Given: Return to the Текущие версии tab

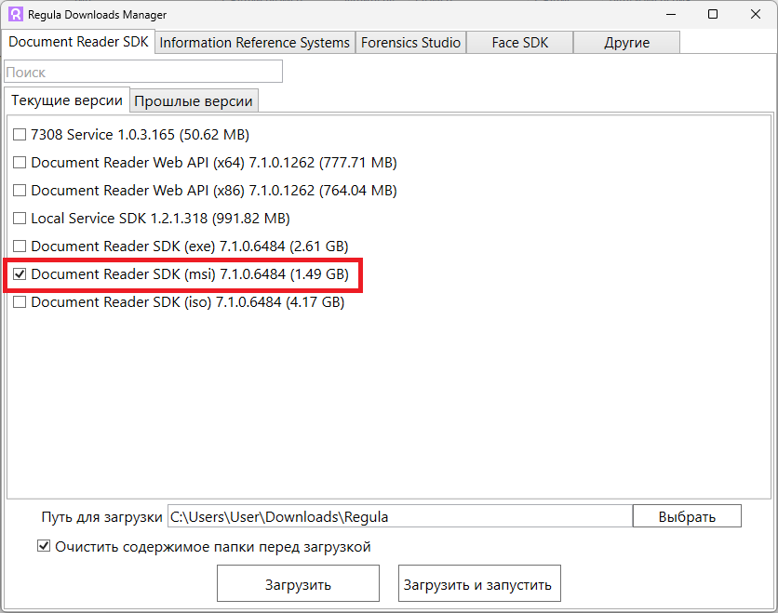Looking at the screenshot, I should pos(66,100).
